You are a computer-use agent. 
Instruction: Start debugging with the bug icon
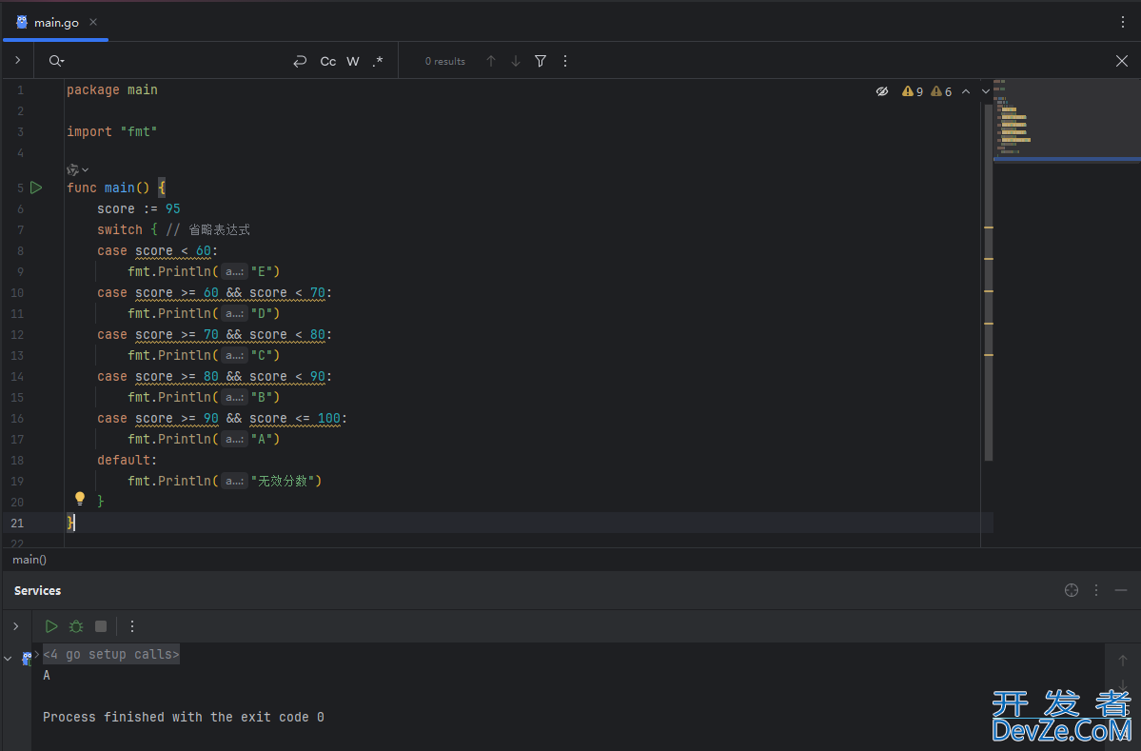76,626
